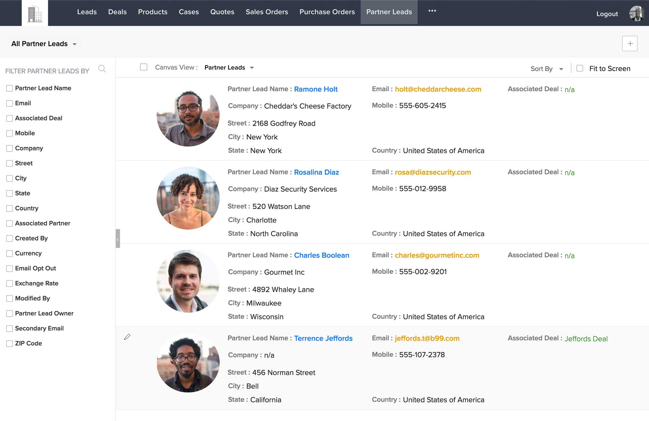
Task: Click the mobile number 555-107-2378
Action: 422,355
